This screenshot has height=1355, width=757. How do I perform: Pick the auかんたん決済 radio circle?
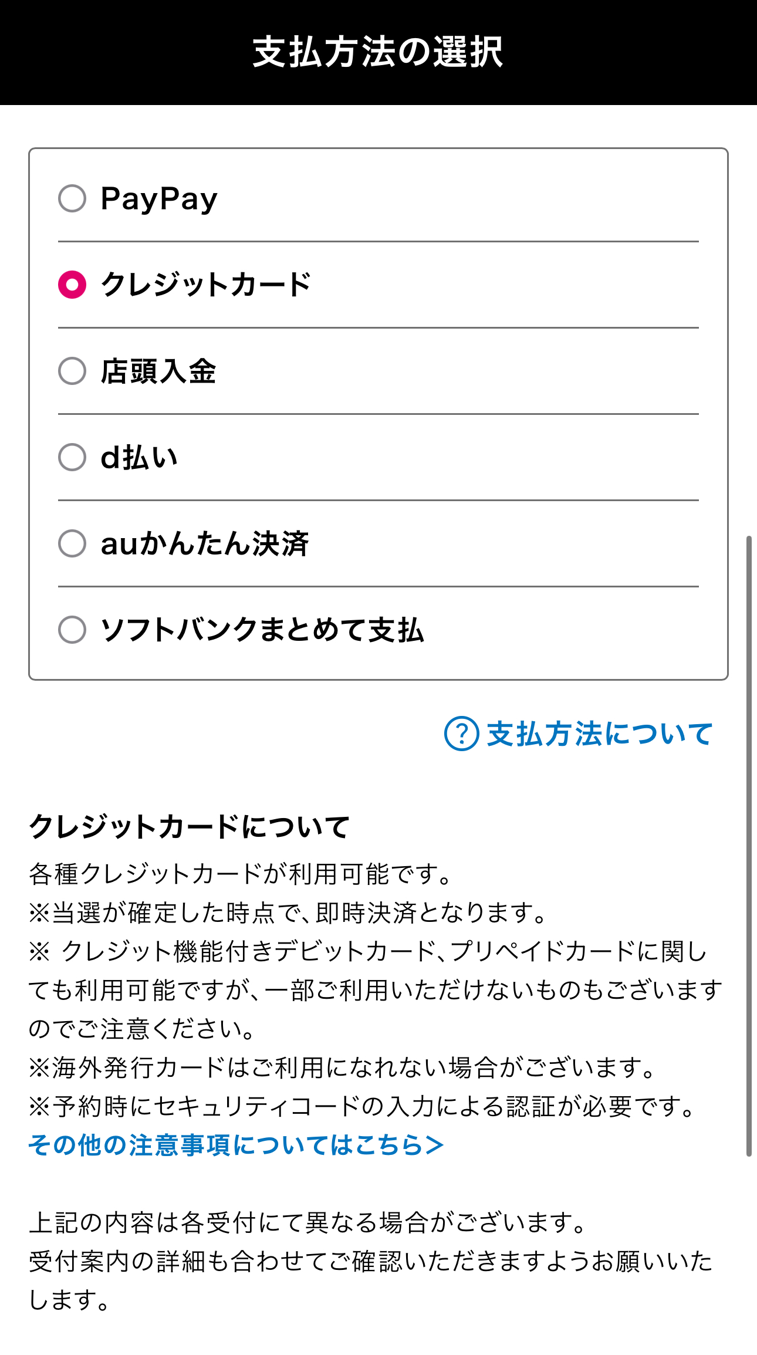(72, 543)
